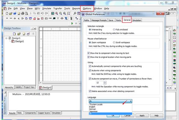Increase the autowire connections number stepper
Image resolution: width=179 pixels, height=120 pixels.
click(105, 82)
